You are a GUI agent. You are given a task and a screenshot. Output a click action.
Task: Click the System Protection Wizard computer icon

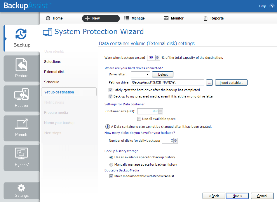pyautogui.click(x=48, y=32)
